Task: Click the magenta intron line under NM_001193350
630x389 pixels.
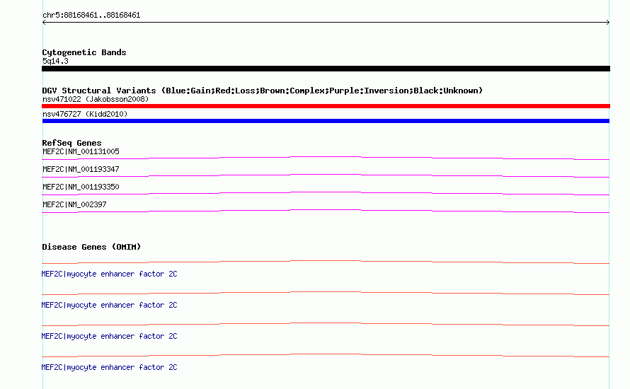Action: click(x=326, y=193)
